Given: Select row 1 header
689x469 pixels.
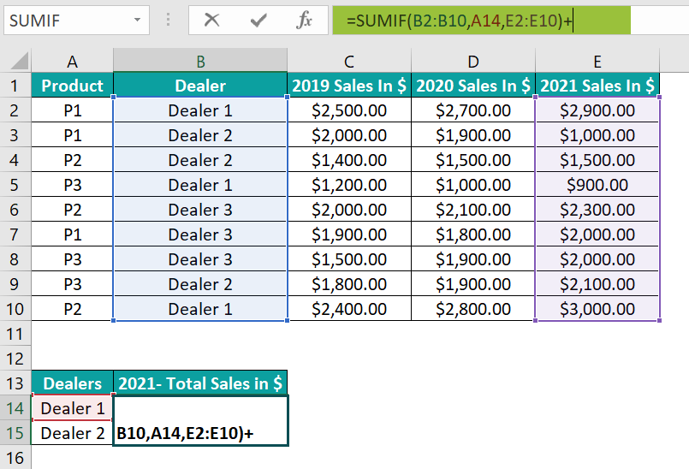Looking at the screenshot, I should (15, 86).
